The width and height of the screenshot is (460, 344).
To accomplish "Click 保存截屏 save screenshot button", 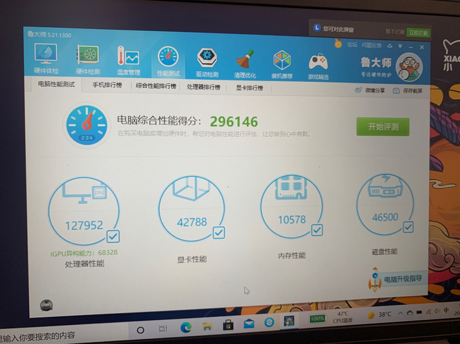I will (408, 91).
